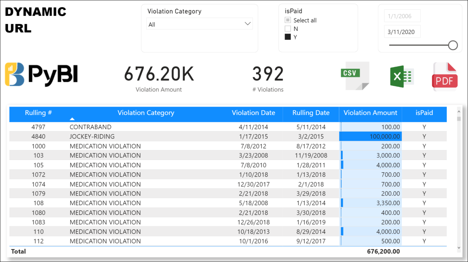Check the N option in isPaid

(288, 29)
